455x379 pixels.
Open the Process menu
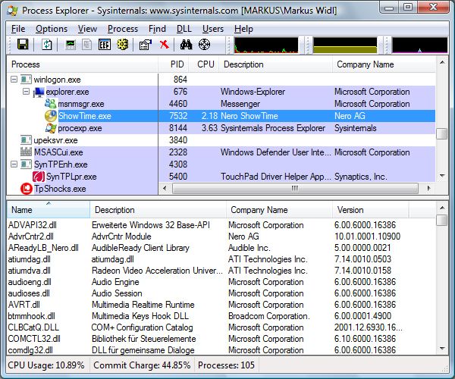123,29
